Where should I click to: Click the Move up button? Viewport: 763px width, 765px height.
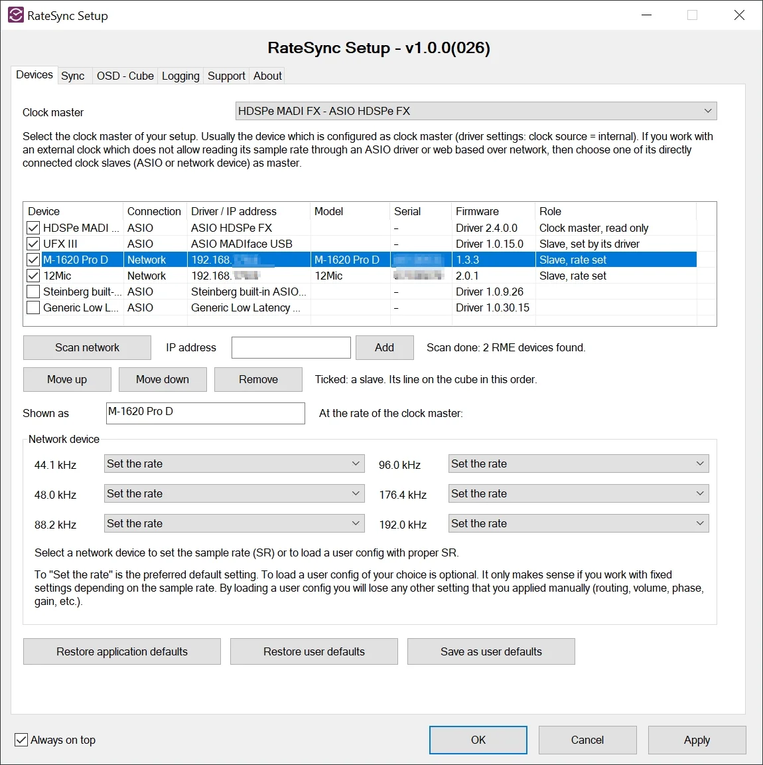click(67, 380)
